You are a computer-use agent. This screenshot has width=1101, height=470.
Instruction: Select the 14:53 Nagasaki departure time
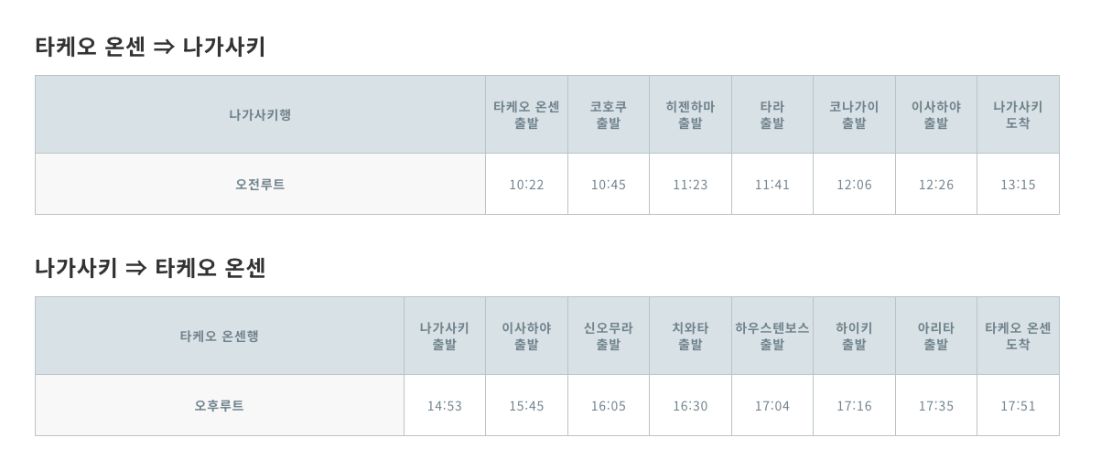pos(445,406)
